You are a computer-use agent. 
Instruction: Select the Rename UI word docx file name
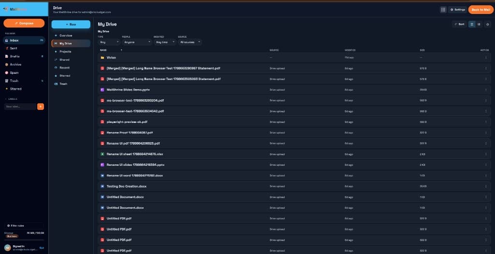[135, 175]
